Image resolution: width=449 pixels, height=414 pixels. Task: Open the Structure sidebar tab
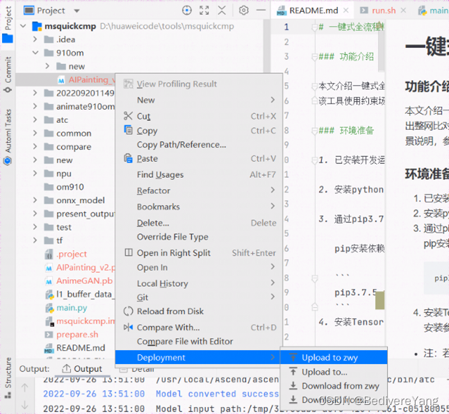8,378
